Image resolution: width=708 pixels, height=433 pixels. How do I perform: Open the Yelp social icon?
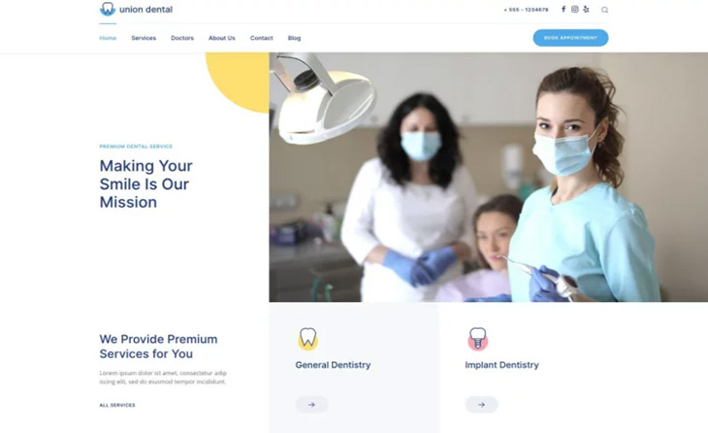click(586, 9)
